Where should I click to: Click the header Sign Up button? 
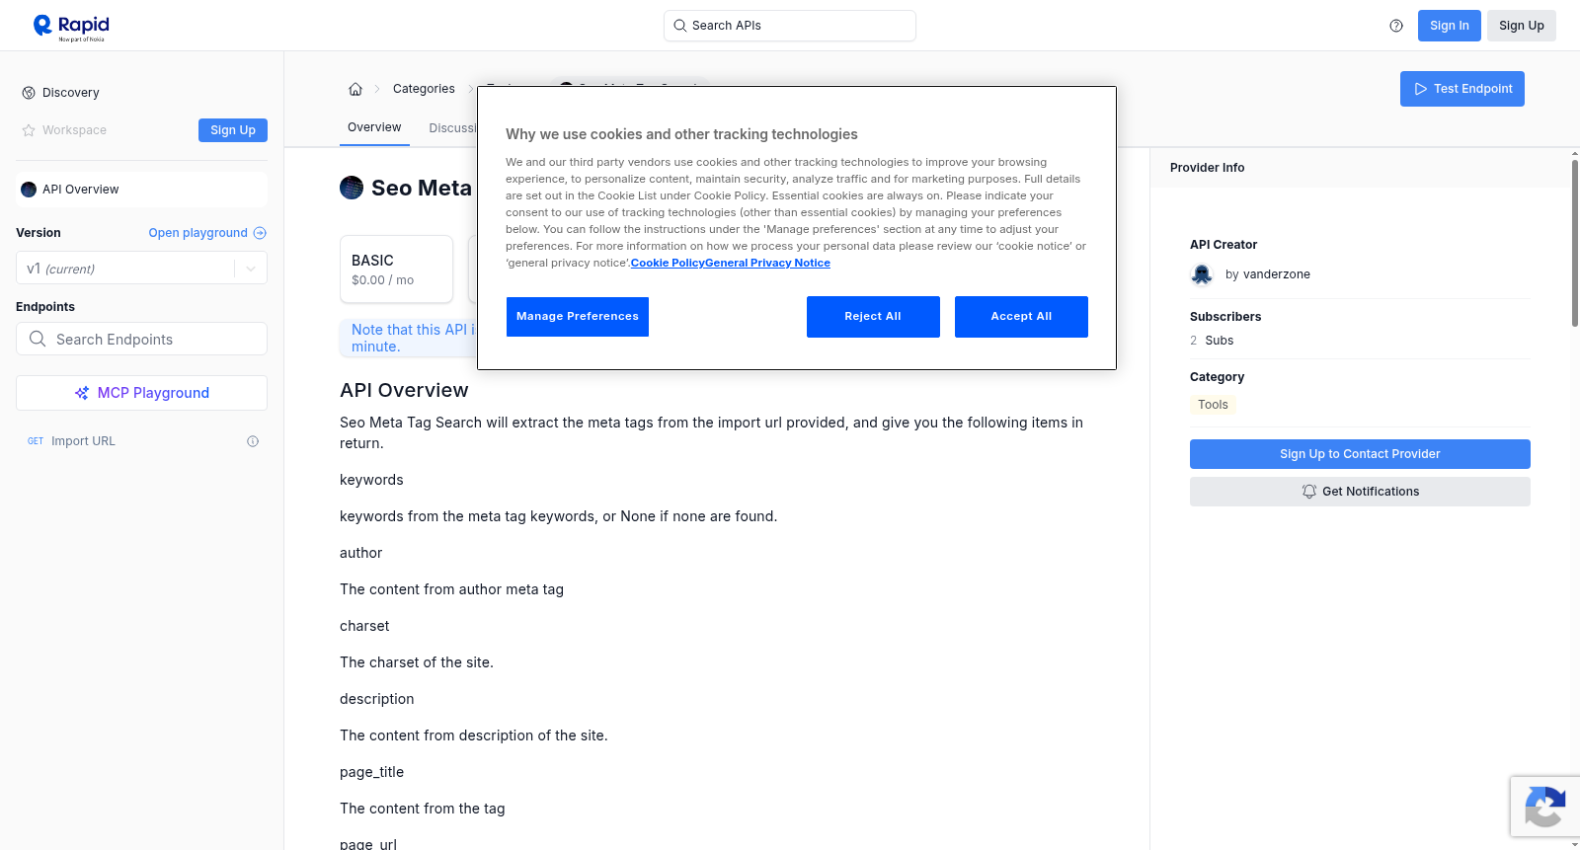(1522, 26)
